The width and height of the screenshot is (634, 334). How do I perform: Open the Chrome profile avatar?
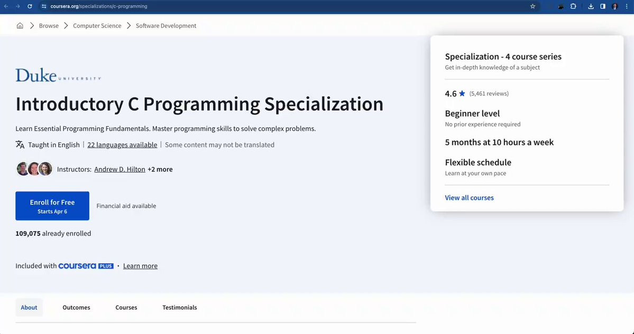pos(614,6)
